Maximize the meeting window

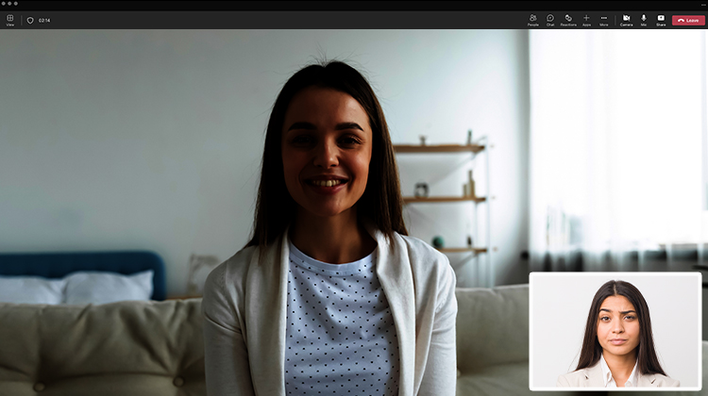point(16,4)
